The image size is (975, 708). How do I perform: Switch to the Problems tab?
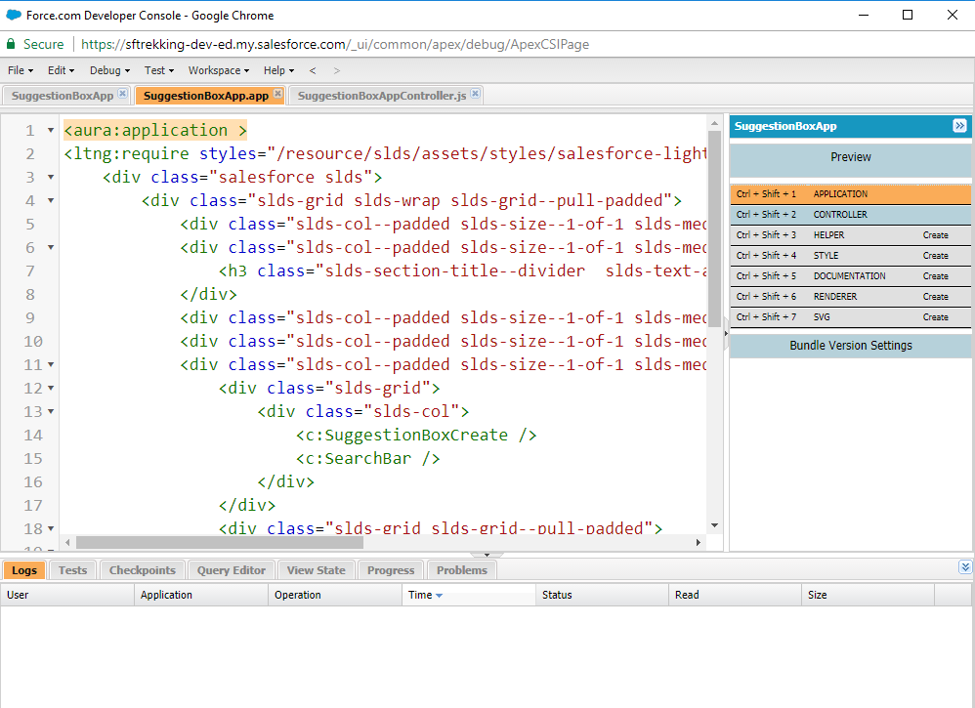pos(460,570)
